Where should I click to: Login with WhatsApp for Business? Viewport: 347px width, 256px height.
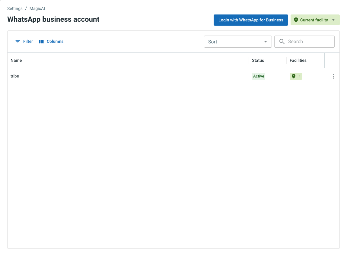point(251,20)
